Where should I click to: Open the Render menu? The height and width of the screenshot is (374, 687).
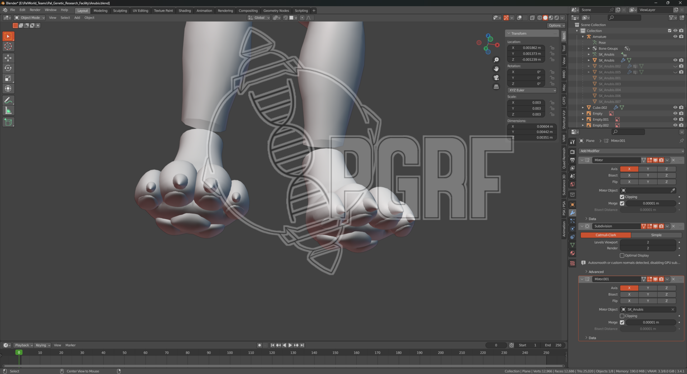pyautogui.click(x=35, y=10)
